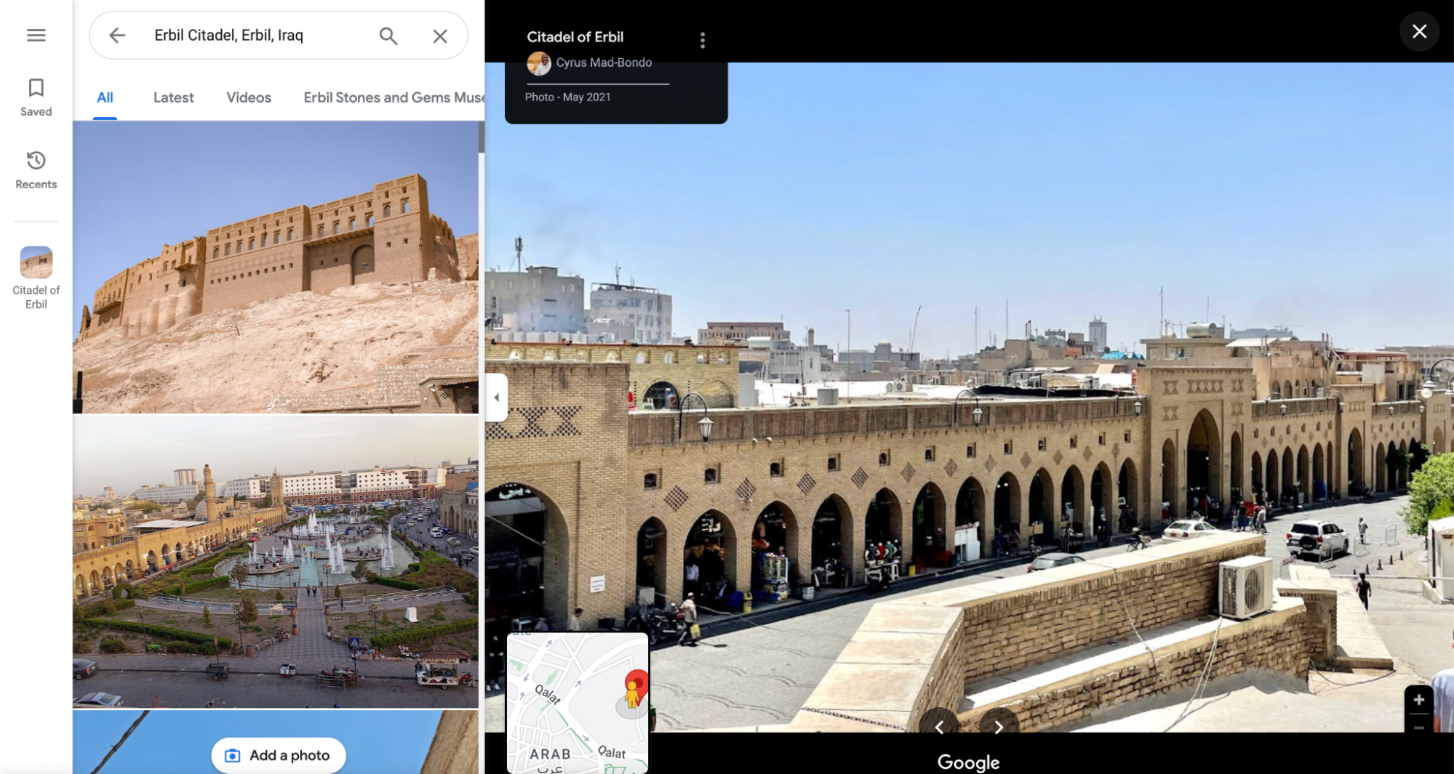Click the back arrow in search box
The image size is (1454, 774).
117,35
